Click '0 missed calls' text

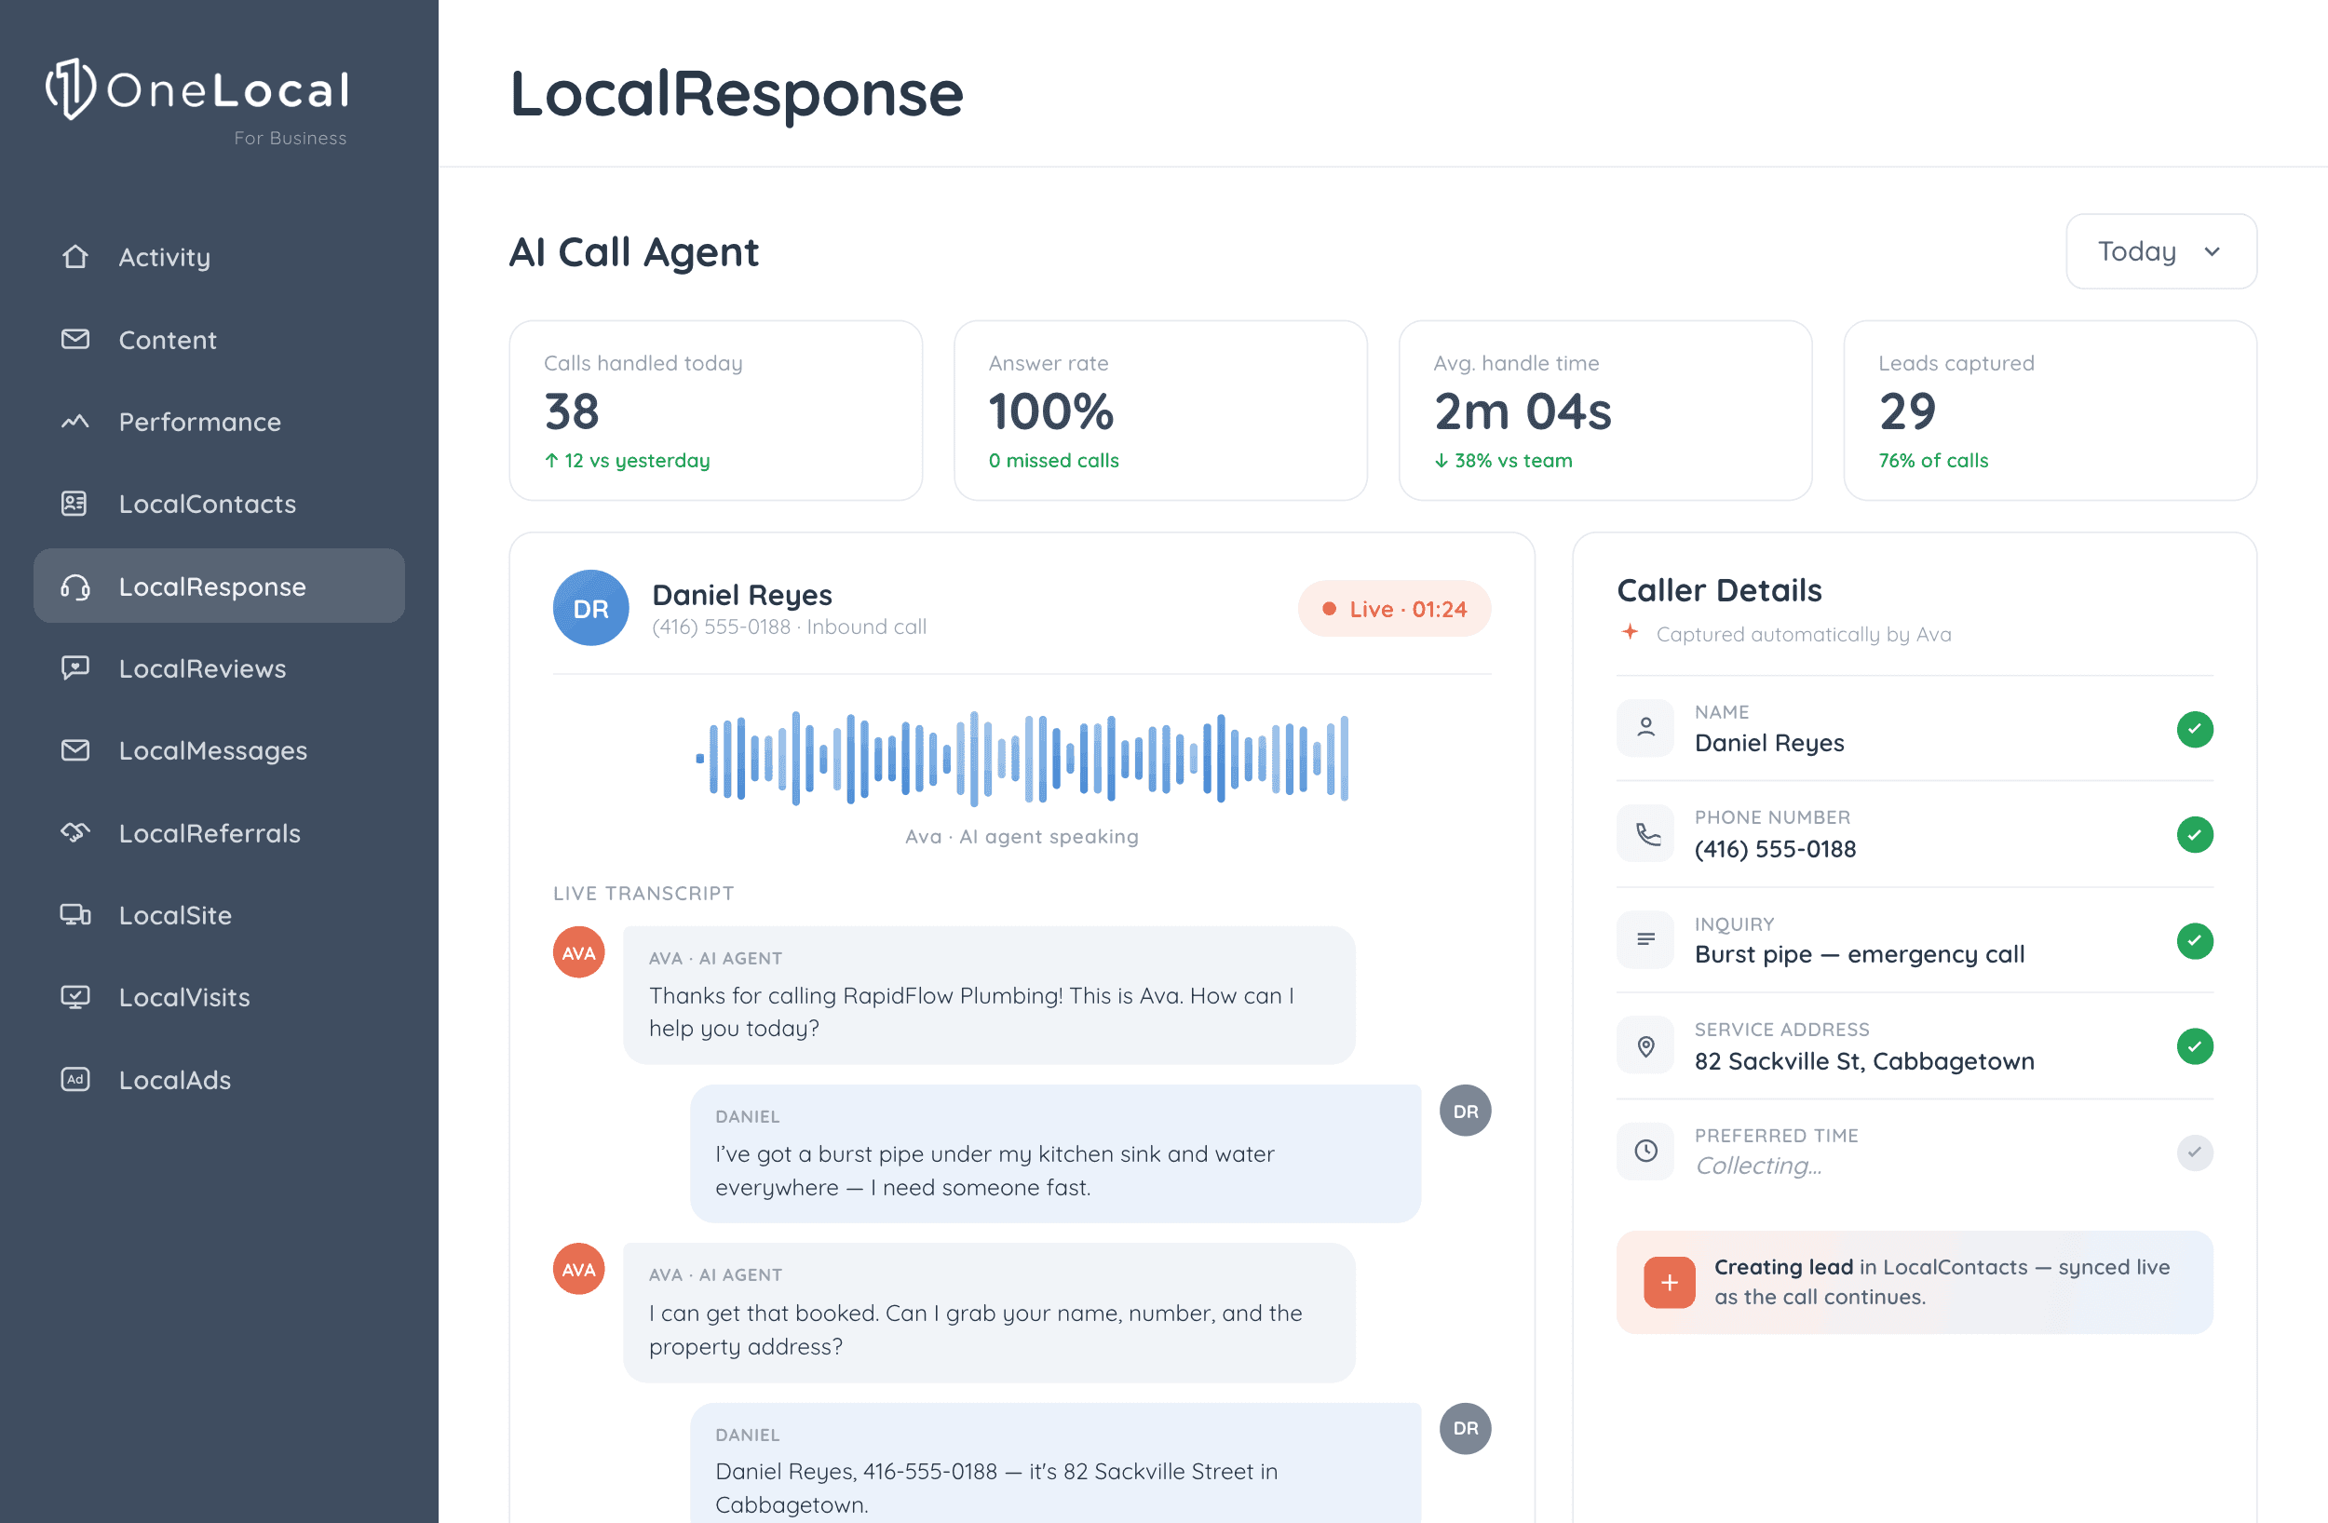click(x=1053, y=461)
